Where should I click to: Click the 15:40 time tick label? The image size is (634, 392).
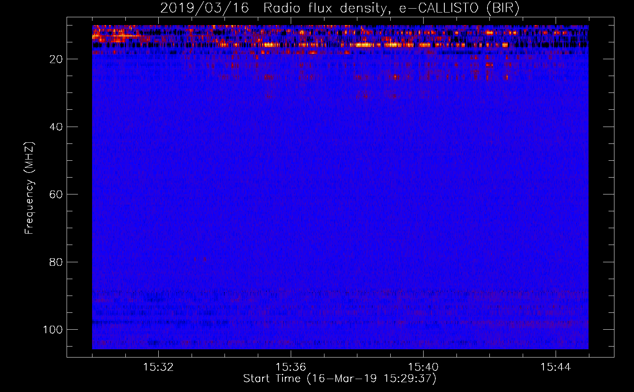[423, 367]
